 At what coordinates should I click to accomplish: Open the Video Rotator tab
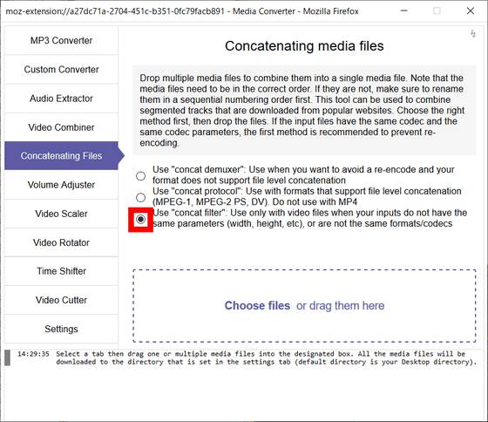[x=61, y=242]
